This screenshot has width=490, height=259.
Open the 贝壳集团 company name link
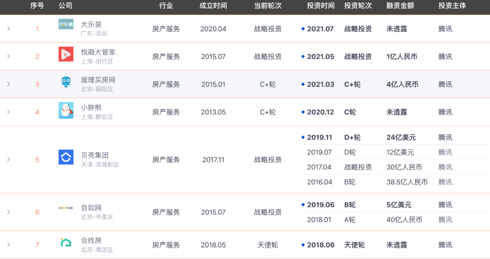pyautogui.click(x=95, y=155)
